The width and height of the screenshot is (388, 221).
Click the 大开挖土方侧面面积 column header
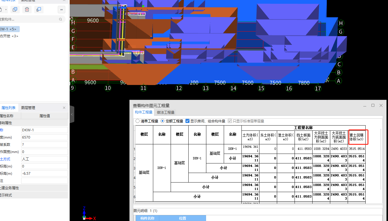321,137
